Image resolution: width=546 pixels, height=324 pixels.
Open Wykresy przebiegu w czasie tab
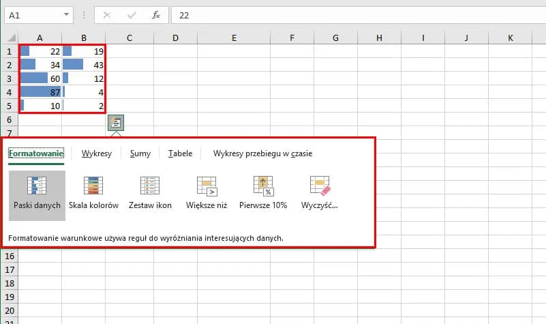(262, 153)
